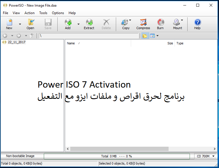Viewport: 219px width, 168px height.
Task: Open the View menu
Action: (16, 13)
